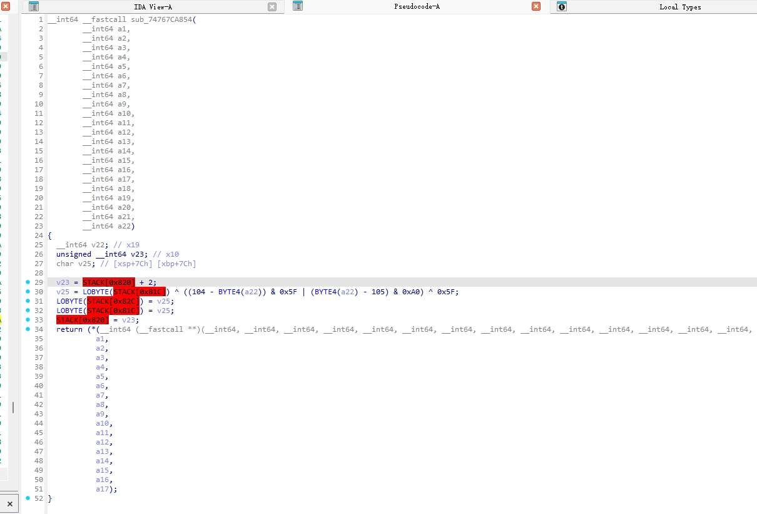Select v23 in the line 26 declaration
757x514 pixels.
coord(137,254)
